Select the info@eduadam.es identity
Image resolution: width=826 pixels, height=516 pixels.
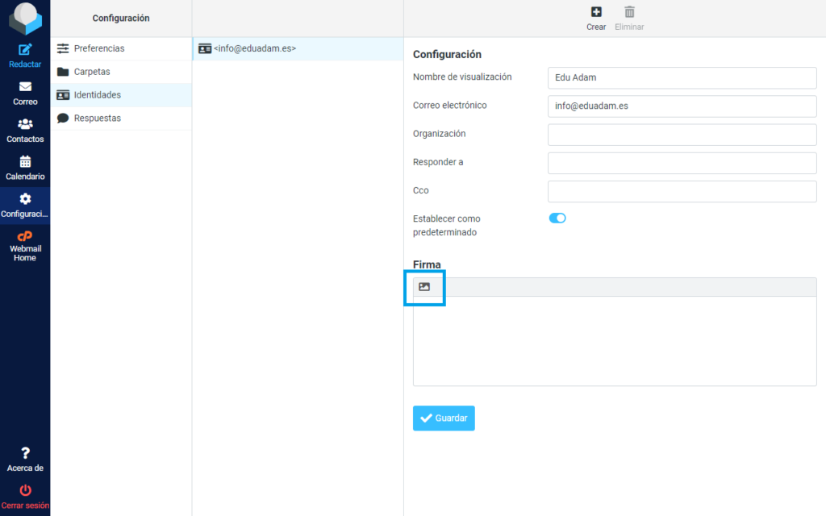click(254, 48)
